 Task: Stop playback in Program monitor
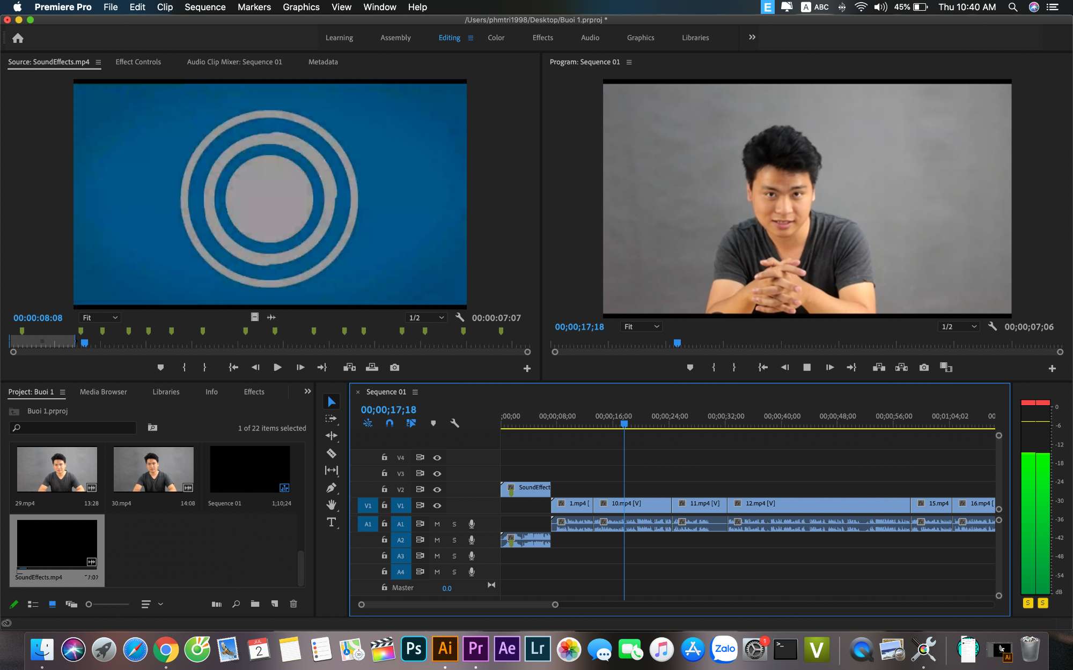(806, 368)
